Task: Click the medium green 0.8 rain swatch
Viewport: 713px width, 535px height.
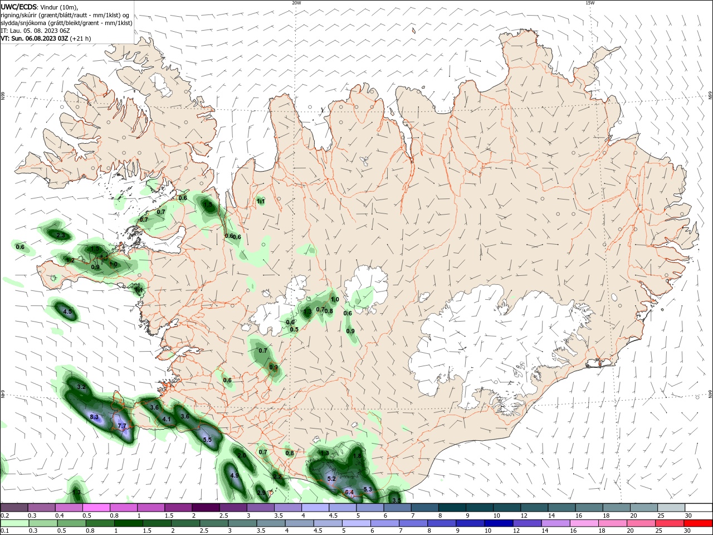Action: (x=100, y=524)
